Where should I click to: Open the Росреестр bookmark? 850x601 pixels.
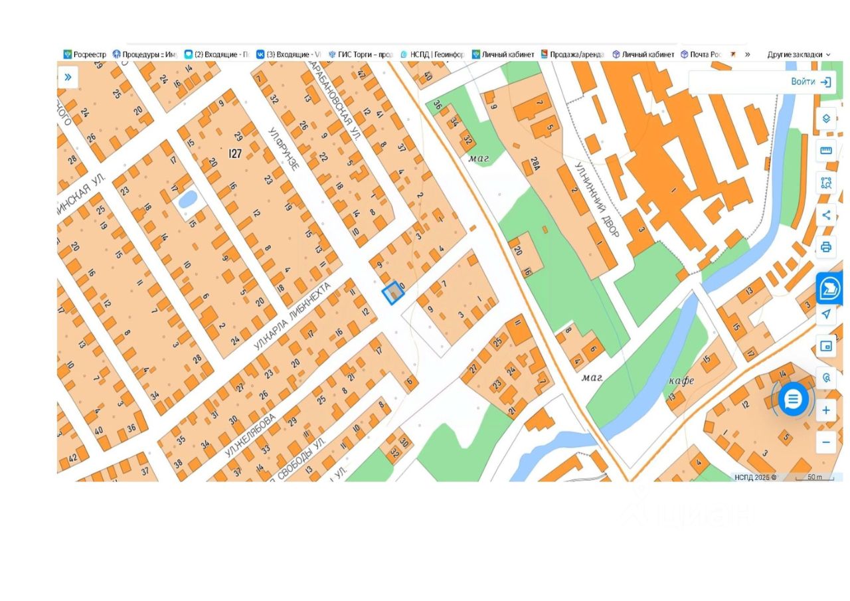coord(85,54)
